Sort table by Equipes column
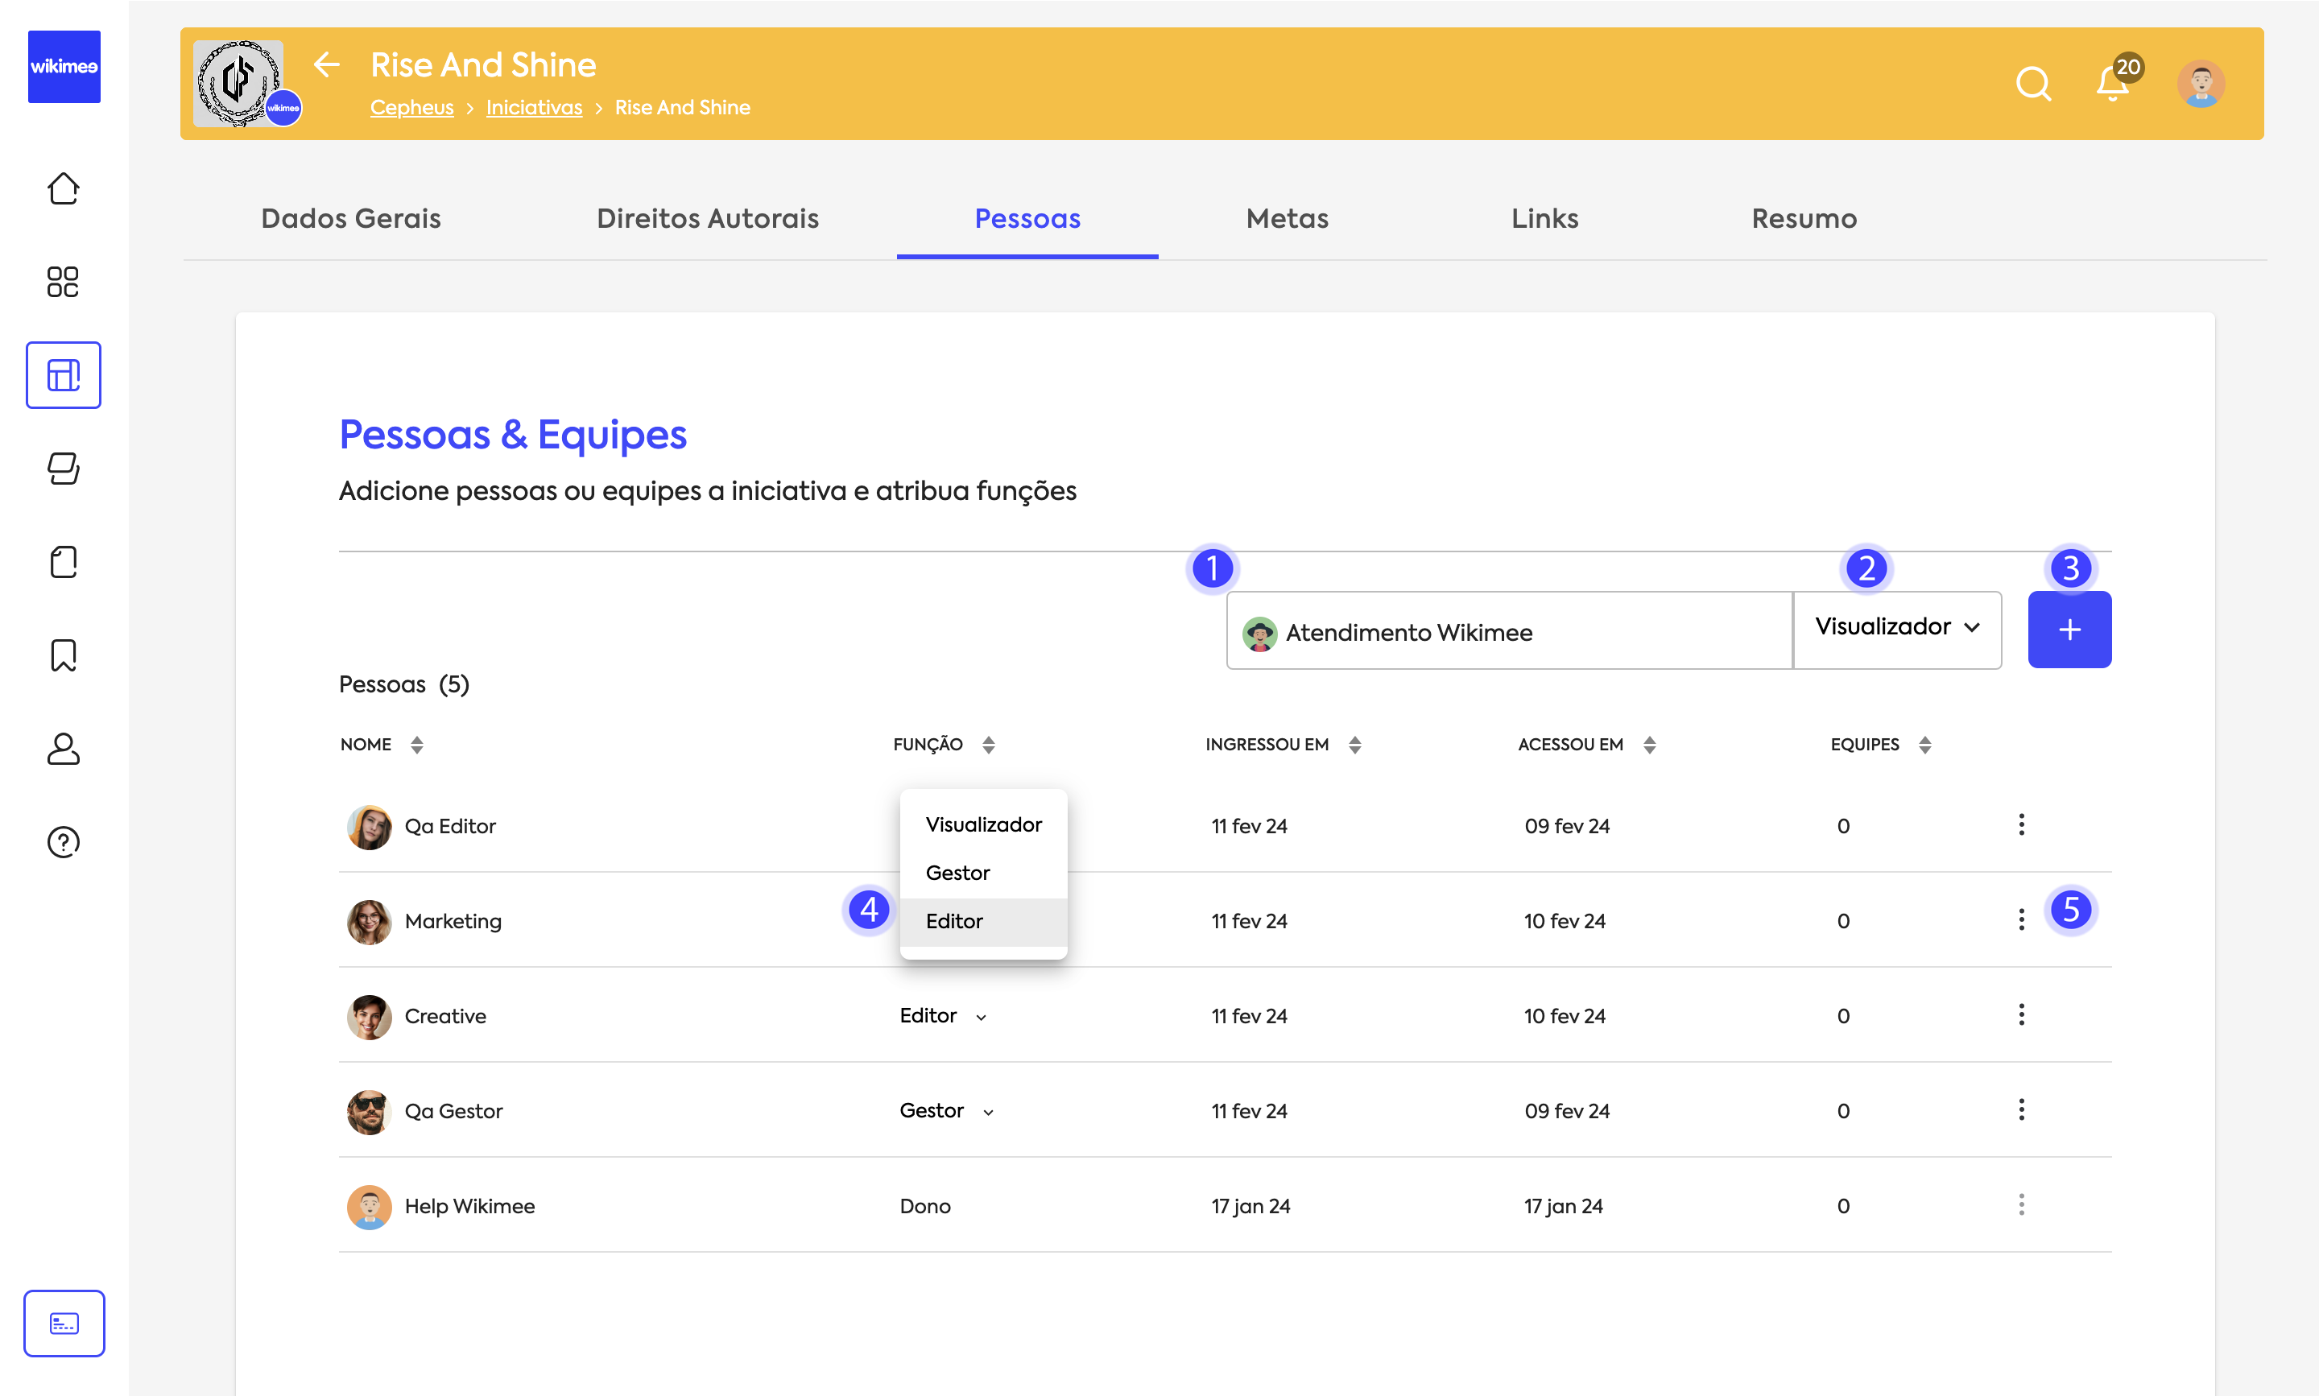 click(x=1924, y=745)
